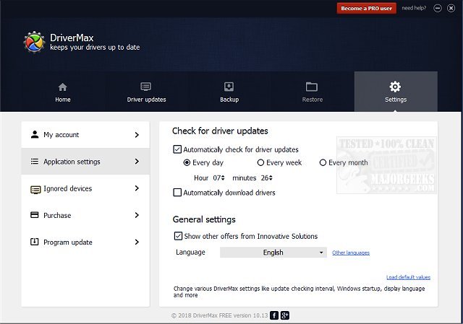Uncheck Show other offers from Innovative Solutions
Viewport: 463px width, 324px height.
[x=178, y=236]
